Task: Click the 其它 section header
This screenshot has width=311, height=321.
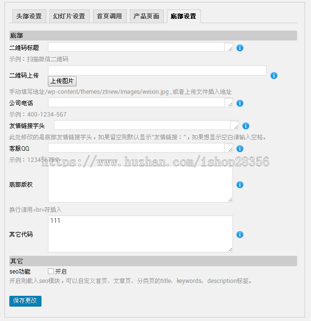Action: point(153,261)
